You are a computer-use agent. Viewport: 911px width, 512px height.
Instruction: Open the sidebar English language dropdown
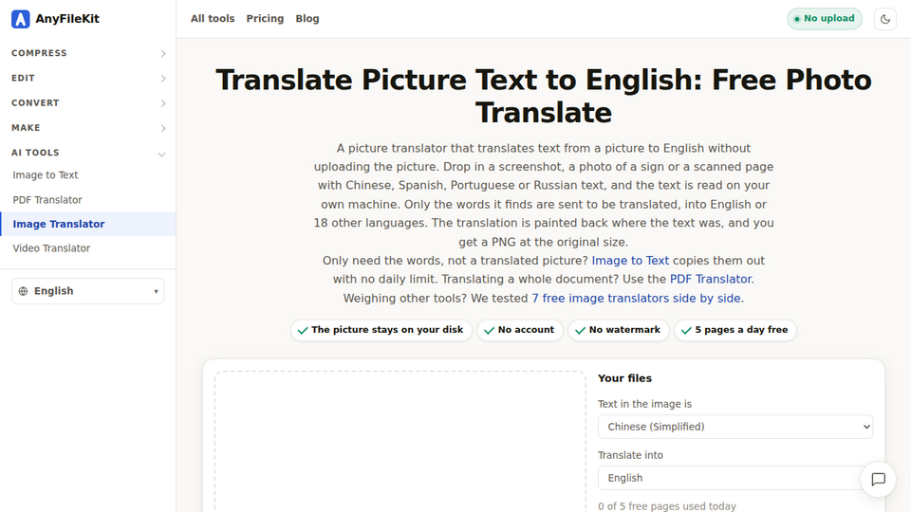[87, 291]
